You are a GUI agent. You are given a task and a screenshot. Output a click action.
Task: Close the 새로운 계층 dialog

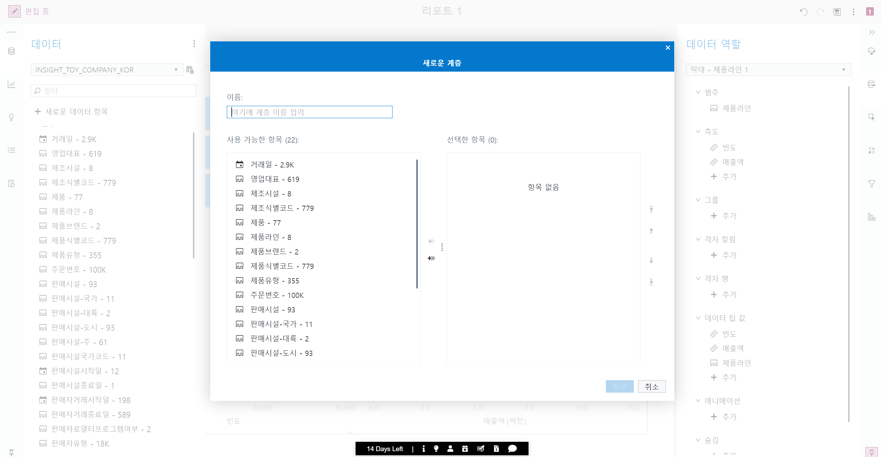668,48
